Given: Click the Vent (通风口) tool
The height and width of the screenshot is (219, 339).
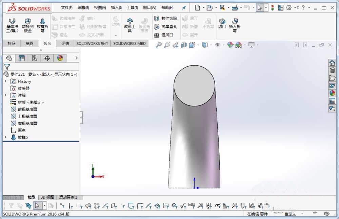Looking at the screenshot, I should click(x=164, y=35).
